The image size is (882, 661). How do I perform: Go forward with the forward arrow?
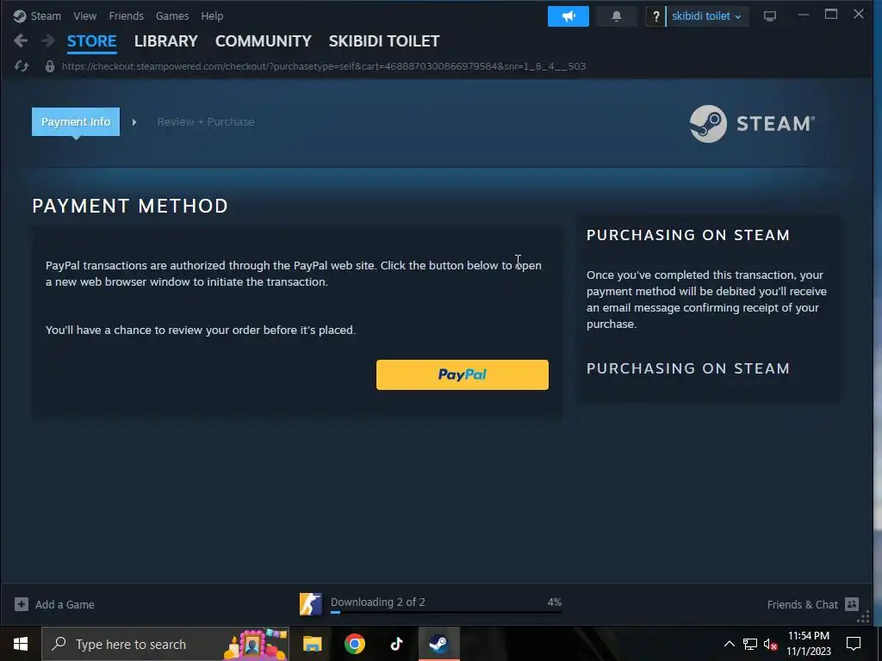point(48,40)
